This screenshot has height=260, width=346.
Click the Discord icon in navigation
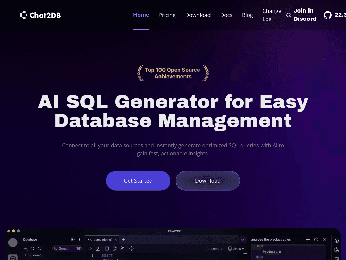pos(289,15)
